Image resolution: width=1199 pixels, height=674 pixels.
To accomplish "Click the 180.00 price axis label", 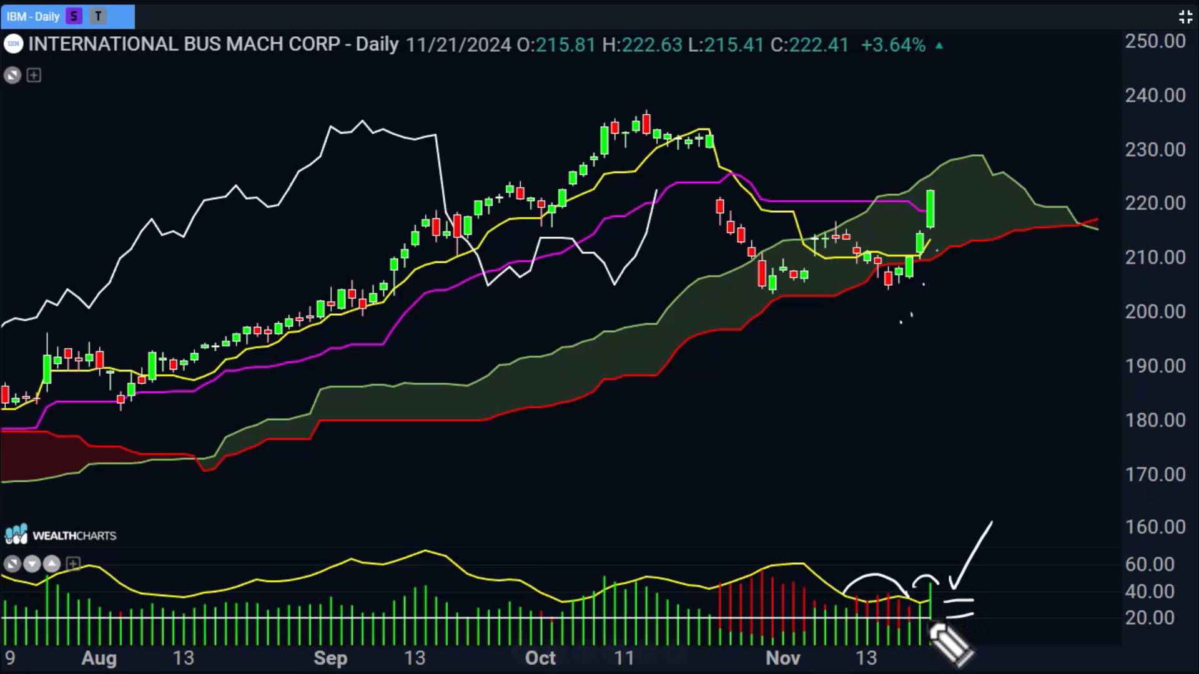I will 1155,420.
